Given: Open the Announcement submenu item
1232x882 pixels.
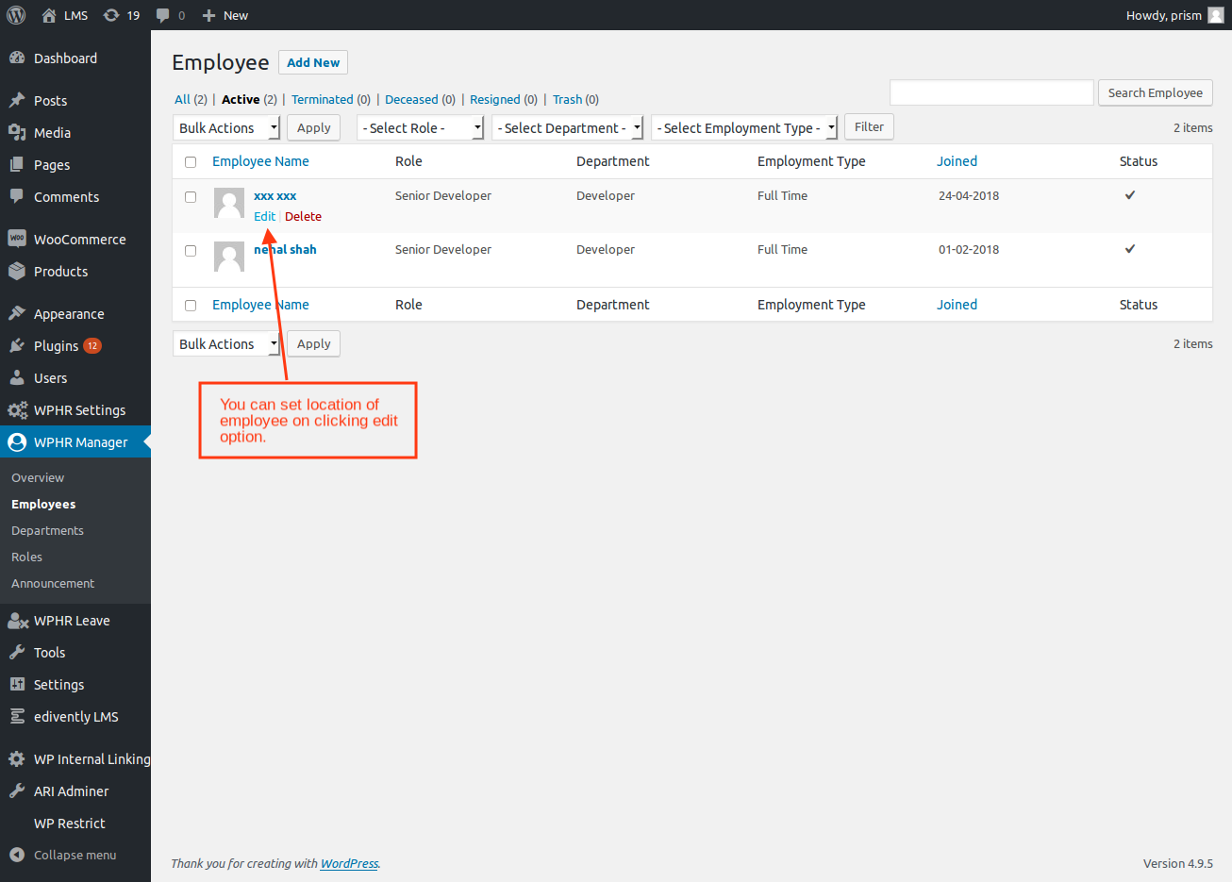Looking at the screenshot, I should coord(53,583).
